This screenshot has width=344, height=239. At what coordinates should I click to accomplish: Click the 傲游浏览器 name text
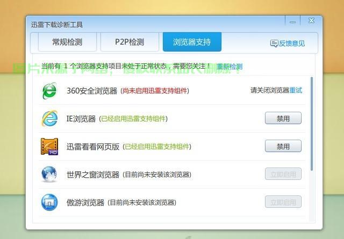pyautogui.click(x=85, y=202)
